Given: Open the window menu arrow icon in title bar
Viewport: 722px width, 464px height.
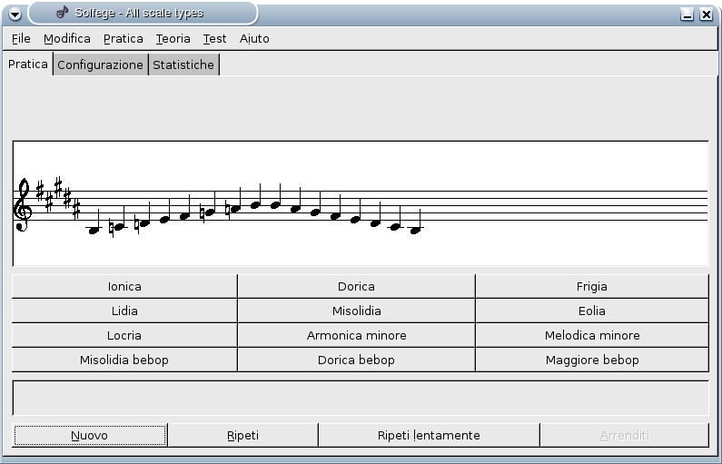Looking at the screenshot, I should 15,14.
